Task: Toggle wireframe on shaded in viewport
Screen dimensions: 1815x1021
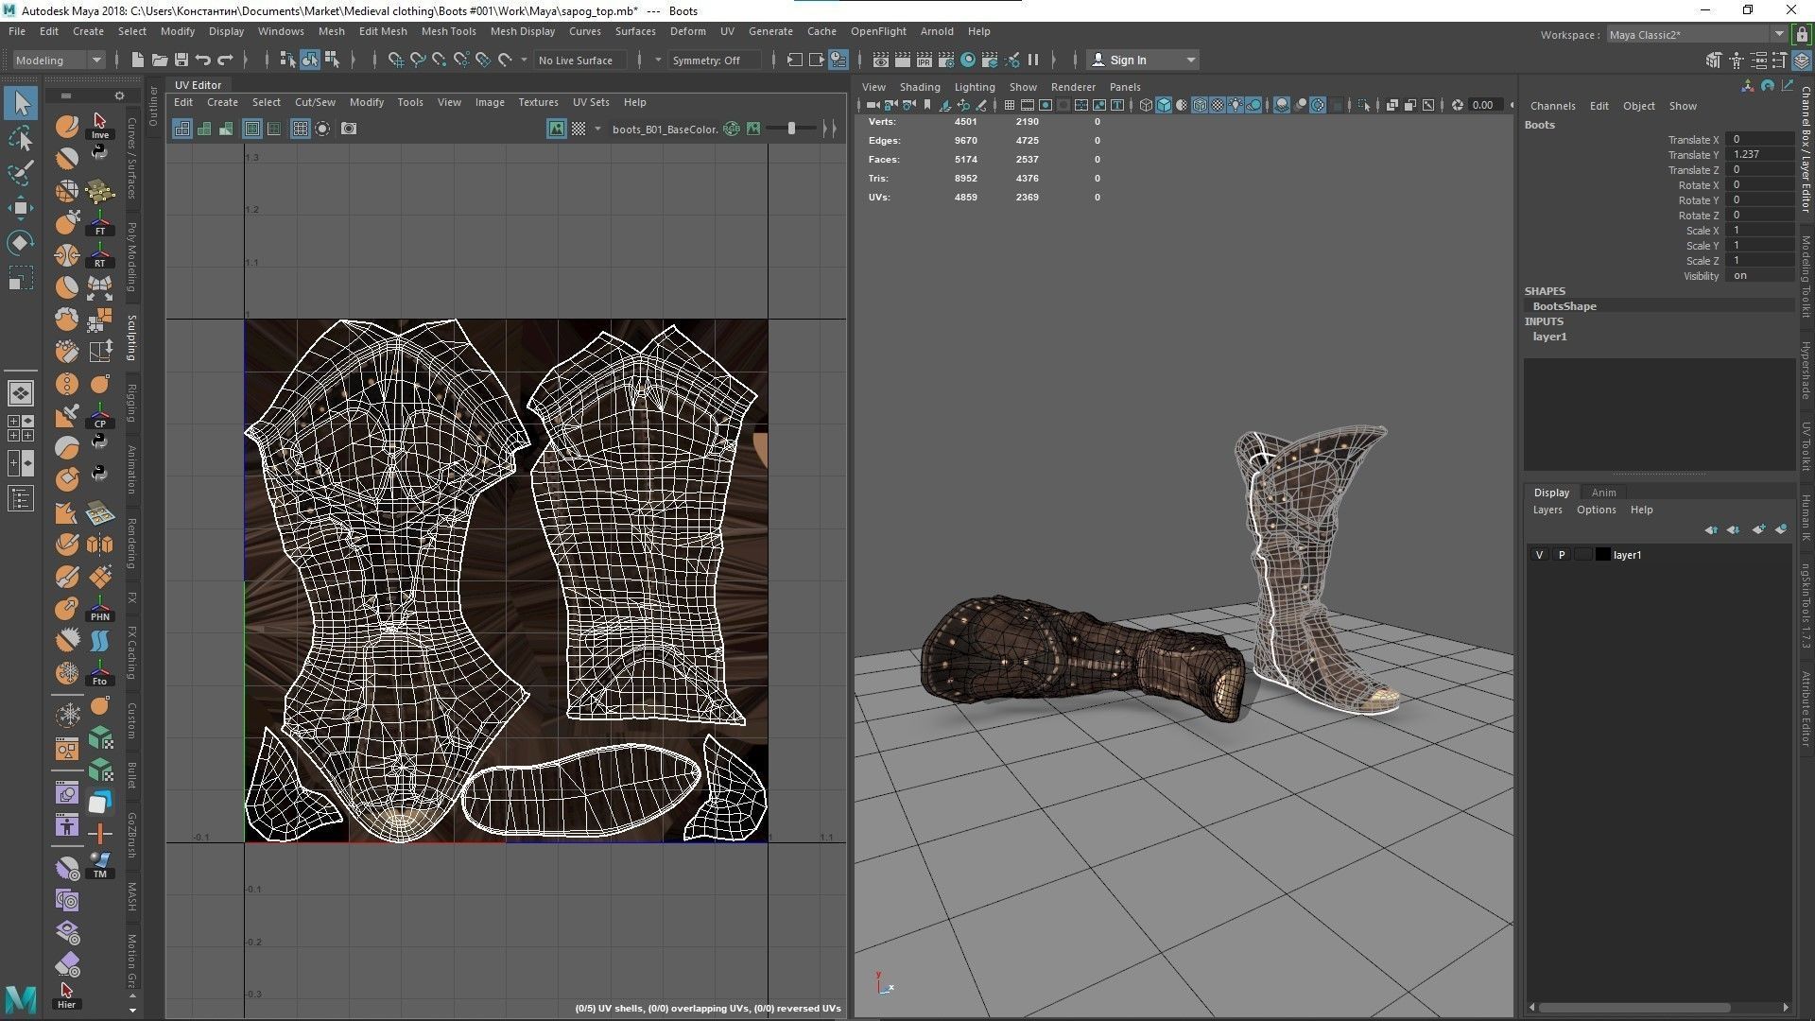Action: 1200,105
